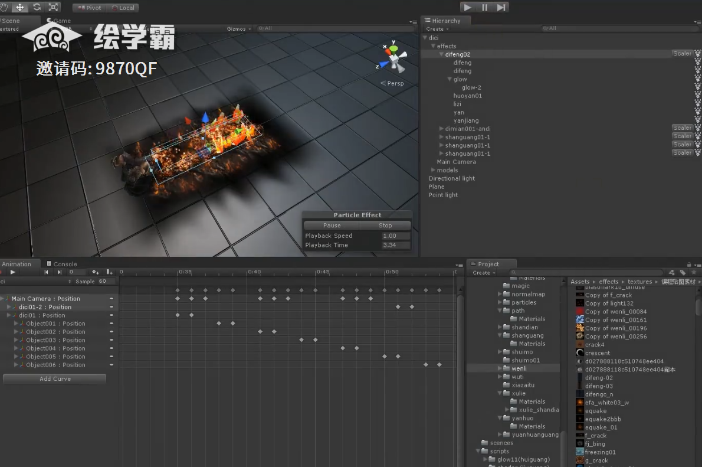
Task: Go to next keyframe in Animation panel
Action: pos(60,272)
